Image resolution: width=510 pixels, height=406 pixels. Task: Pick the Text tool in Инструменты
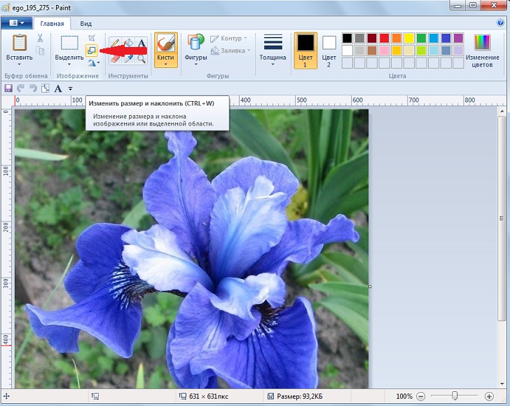(142, 43)
